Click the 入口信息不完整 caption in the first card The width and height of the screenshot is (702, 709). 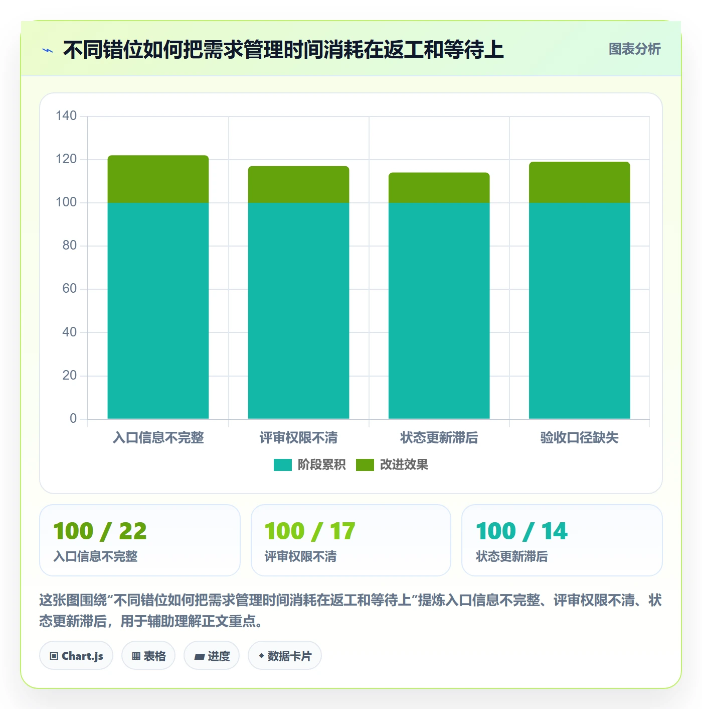click(x=95, y=556)
